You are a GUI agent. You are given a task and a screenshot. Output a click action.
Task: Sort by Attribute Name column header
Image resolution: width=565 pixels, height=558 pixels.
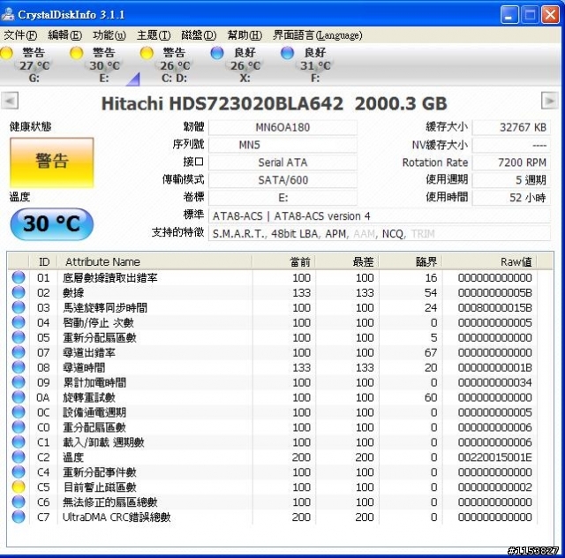click(x=155, y=261)
